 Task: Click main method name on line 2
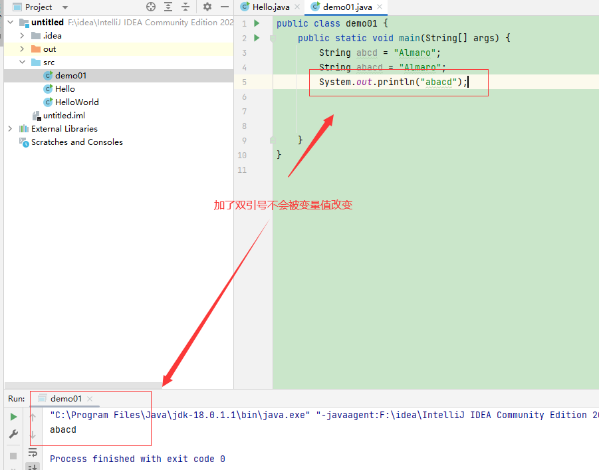(x=410, y=38)
